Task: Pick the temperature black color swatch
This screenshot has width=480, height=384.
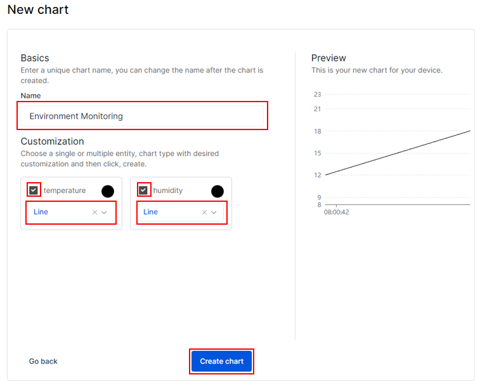Action: point(108,191)
